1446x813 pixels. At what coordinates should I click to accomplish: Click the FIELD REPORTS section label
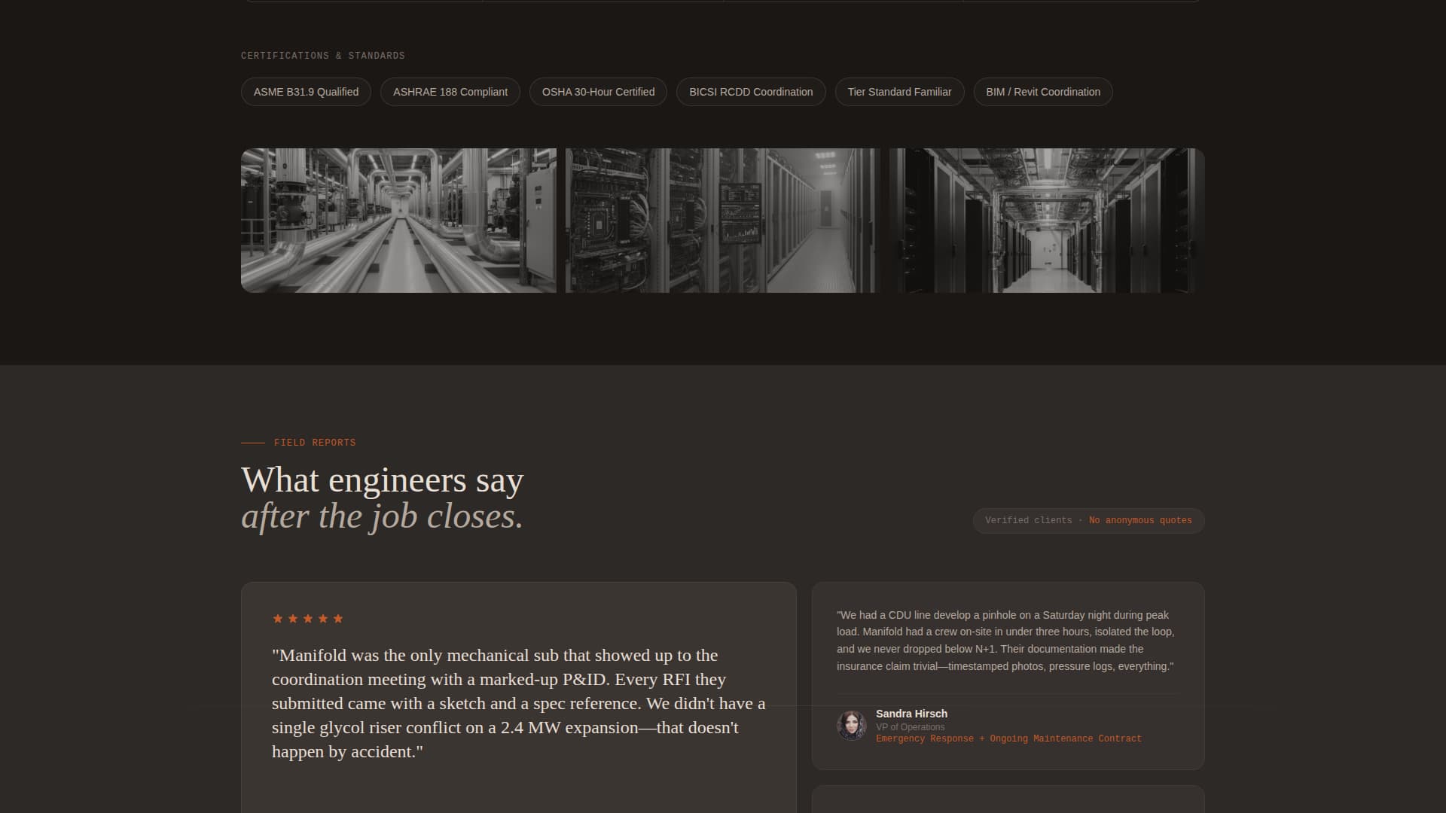click(315, 443)
